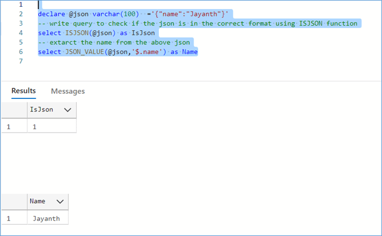Open the Messages tab
This screenshot has height=236, width=382.
coord(68,91)
